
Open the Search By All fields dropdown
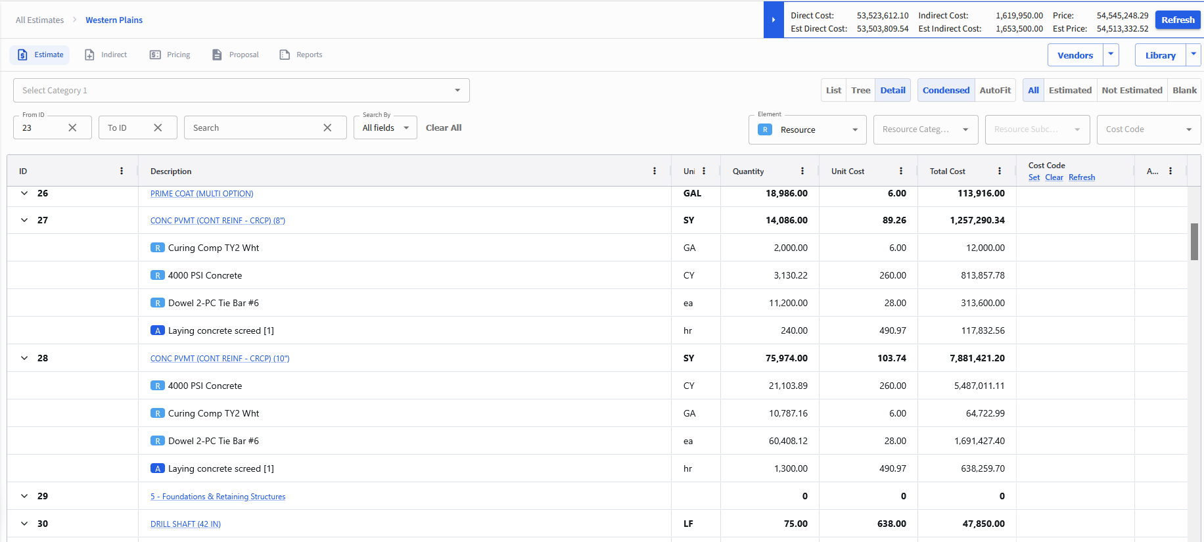pyautogui.click(x=385, y=127)
